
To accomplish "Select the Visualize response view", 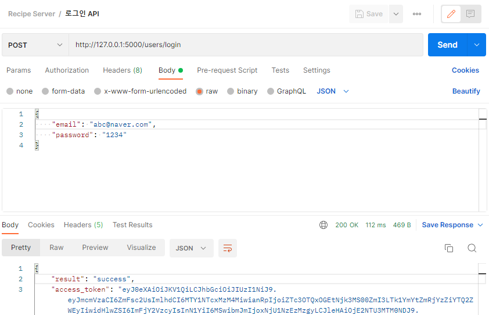I will click(x=141, y=248).
